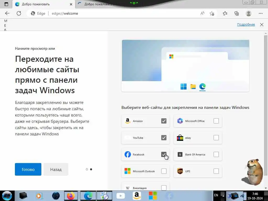The width and height of the screenshot is (268, 201).
Task: Click the Microsoft Office logo icon
Action: coord(180,121)
